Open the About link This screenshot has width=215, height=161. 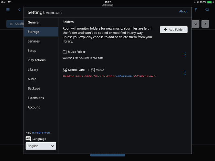pyautogui.click(x=183, y=11)
